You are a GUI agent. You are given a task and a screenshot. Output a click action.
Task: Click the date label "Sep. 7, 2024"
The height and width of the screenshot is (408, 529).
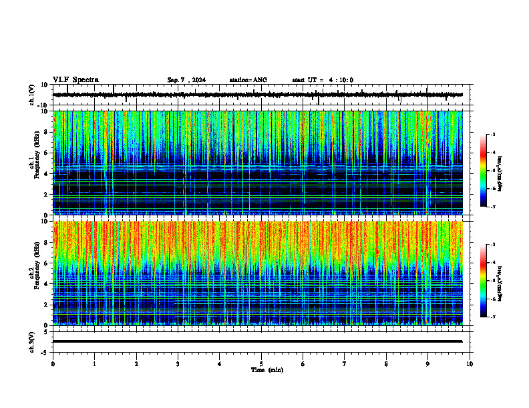click(x=186, y=80)
